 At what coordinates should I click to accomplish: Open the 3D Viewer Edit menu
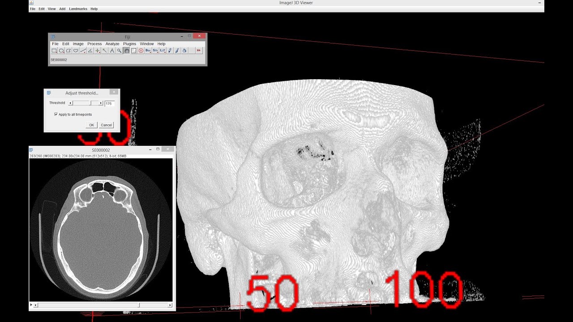click(x=42, y=9)
